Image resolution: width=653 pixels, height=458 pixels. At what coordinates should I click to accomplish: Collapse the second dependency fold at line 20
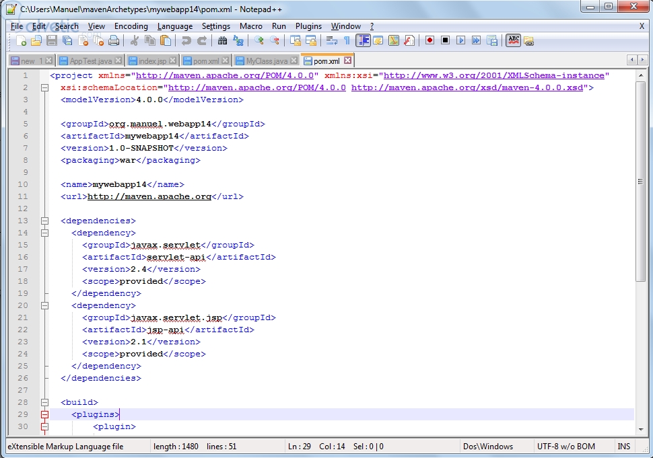pos(44,305)
